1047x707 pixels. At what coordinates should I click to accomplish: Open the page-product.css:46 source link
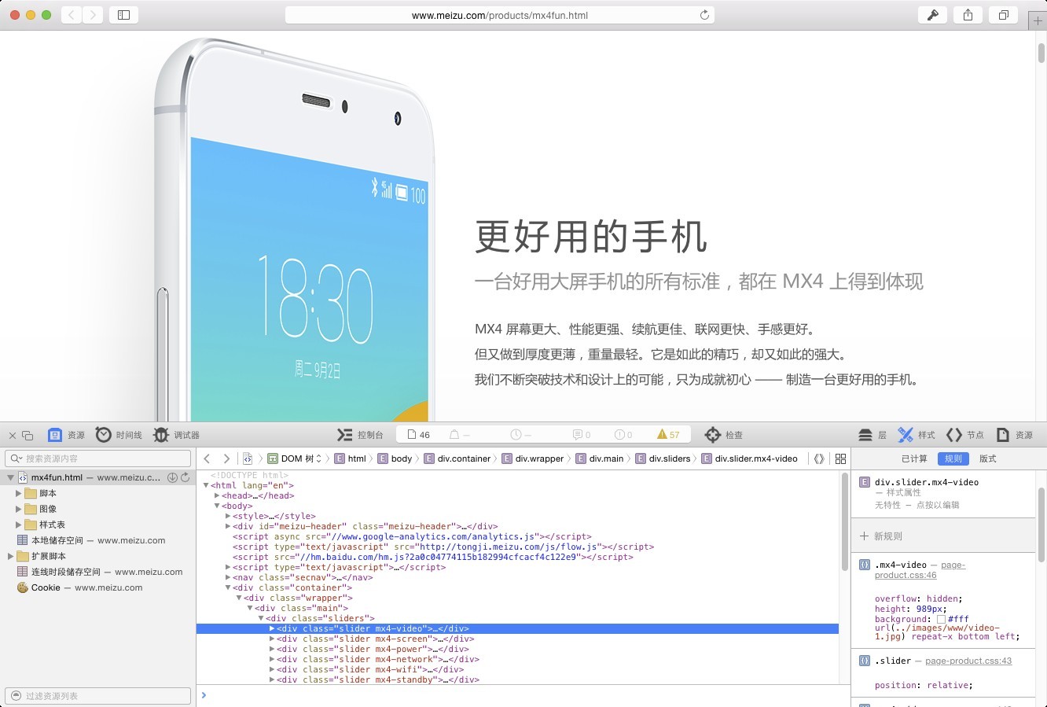coord(920,569)
